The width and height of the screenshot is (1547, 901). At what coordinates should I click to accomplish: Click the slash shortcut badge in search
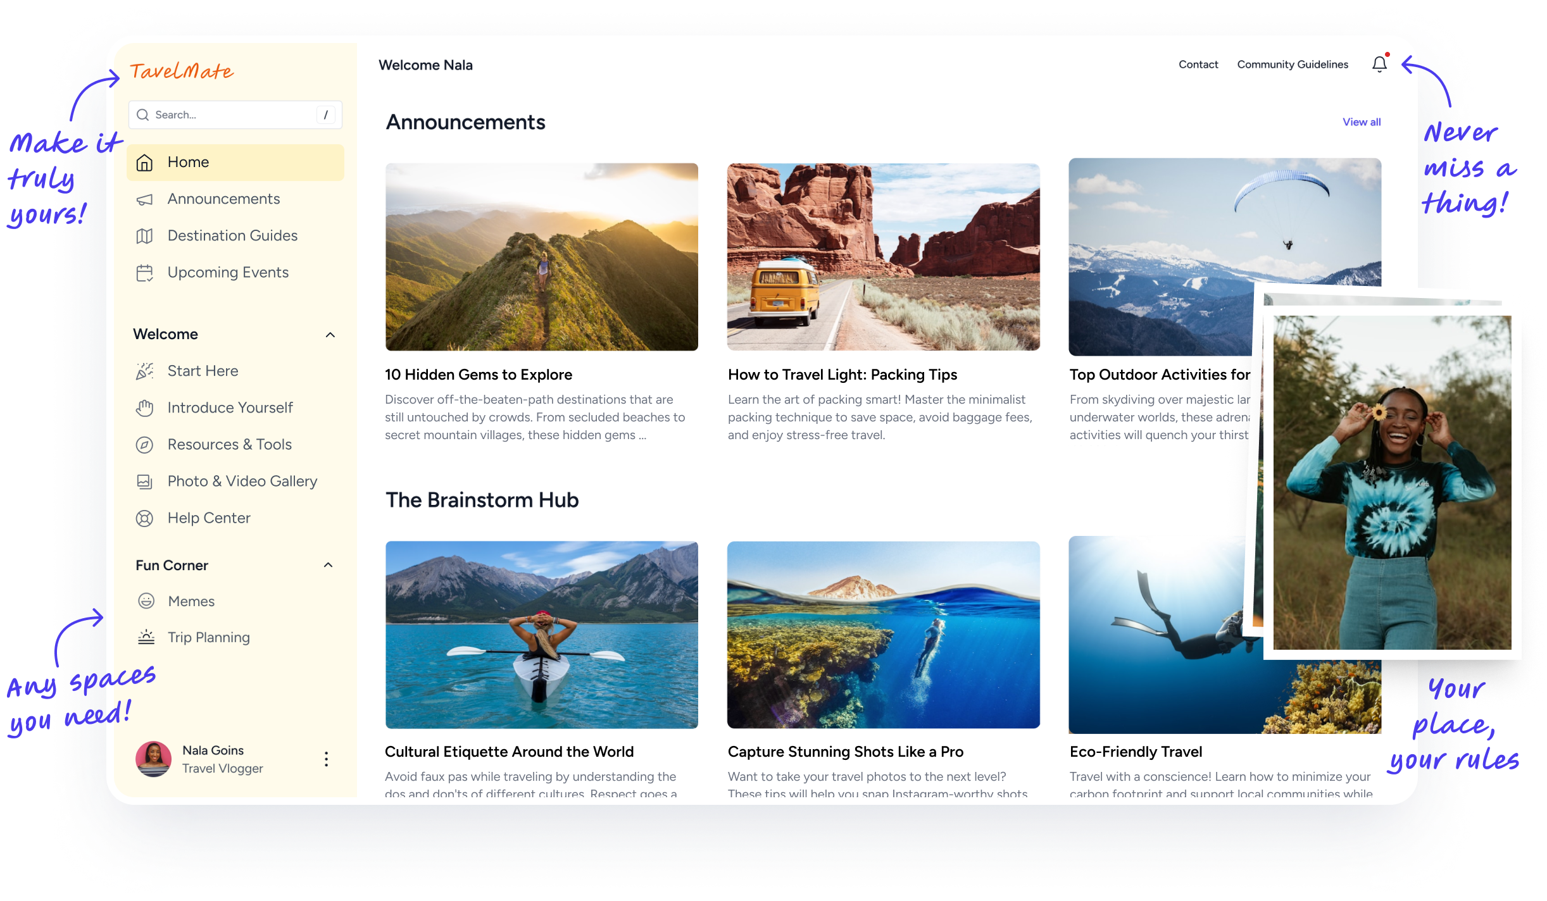tap(325, 115)
